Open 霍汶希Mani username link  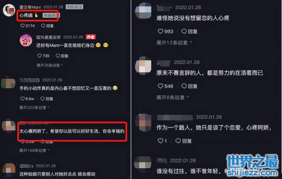[30, 7]
